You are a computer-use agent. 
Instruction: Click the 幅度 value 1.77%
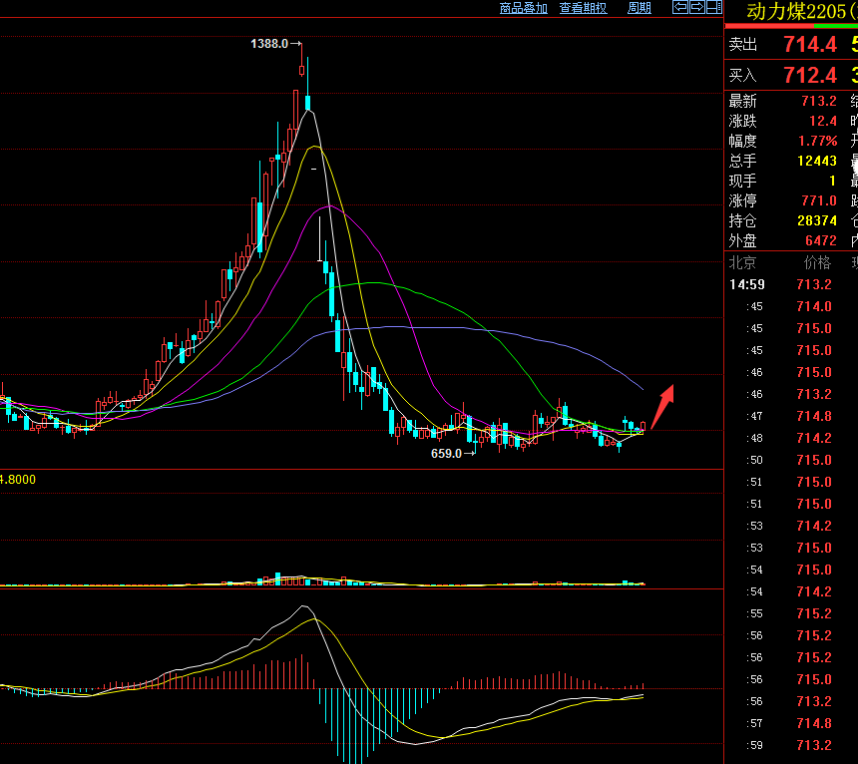tap(817, 141)
